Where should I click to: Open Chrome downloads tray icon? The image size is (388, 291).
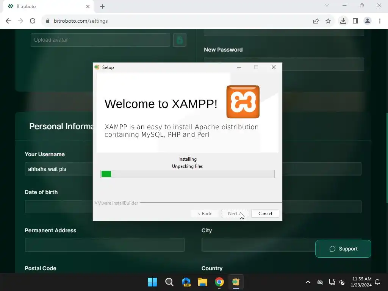(x=343, y=21)
